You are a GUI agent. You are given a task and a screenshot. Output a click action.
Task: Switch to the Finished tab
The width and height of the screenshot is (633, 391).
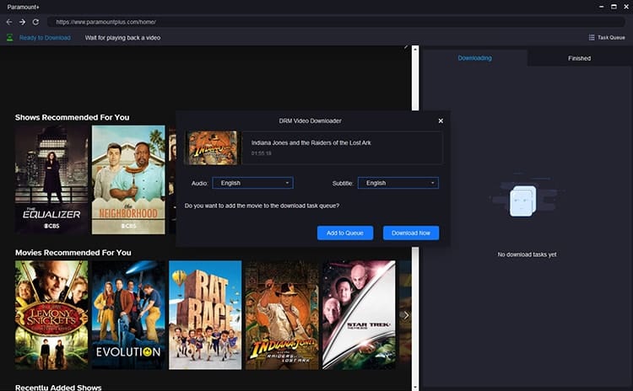(x=579, y=58)
